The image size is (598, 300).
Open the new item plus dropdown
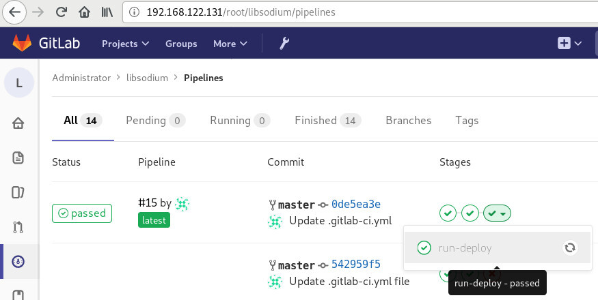[x=569, y=43]
